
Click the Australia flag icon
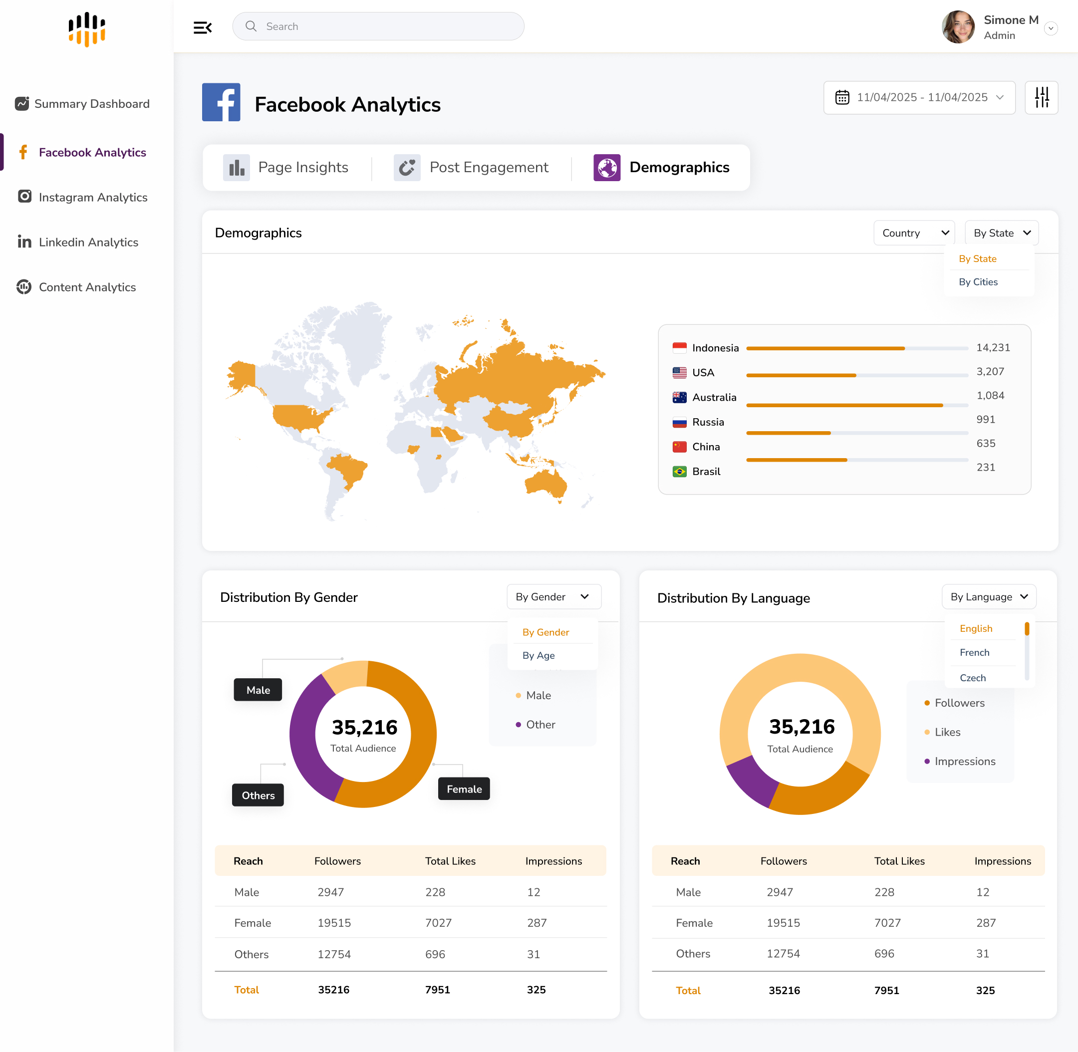680,397
